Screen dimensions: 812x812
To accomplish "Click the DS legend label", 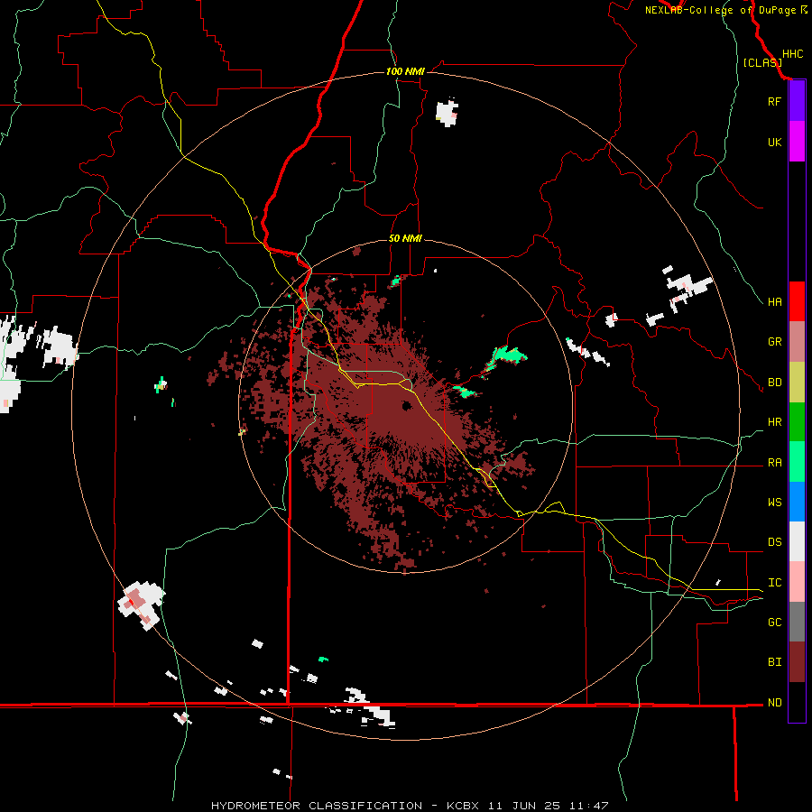I will click(774, 542).
